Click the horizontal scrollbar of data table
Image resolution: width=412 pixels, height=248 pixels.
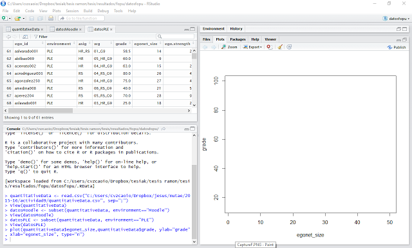(41, 111)
